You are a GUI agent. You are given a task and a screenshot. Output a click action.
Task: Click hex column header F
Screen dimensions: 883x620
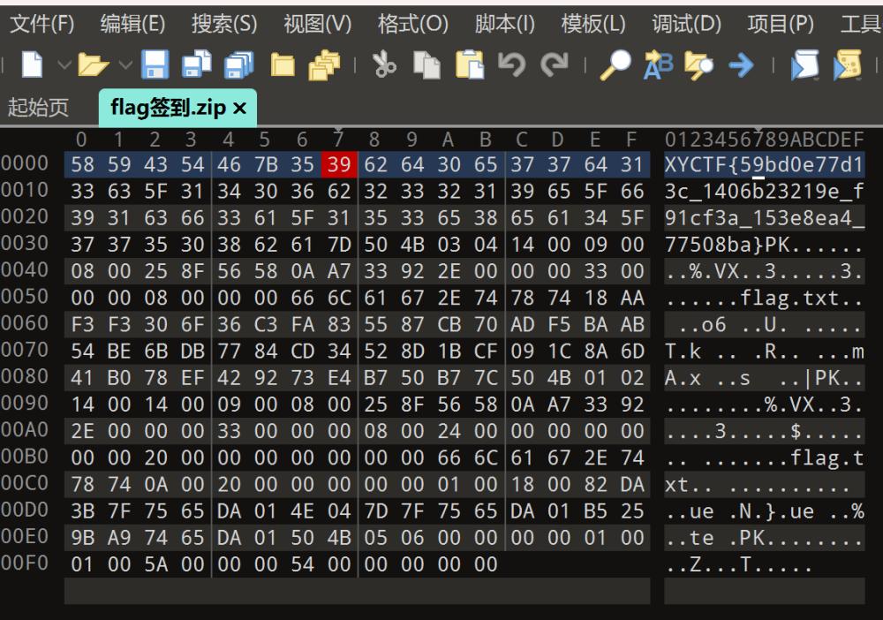[632, 139]
